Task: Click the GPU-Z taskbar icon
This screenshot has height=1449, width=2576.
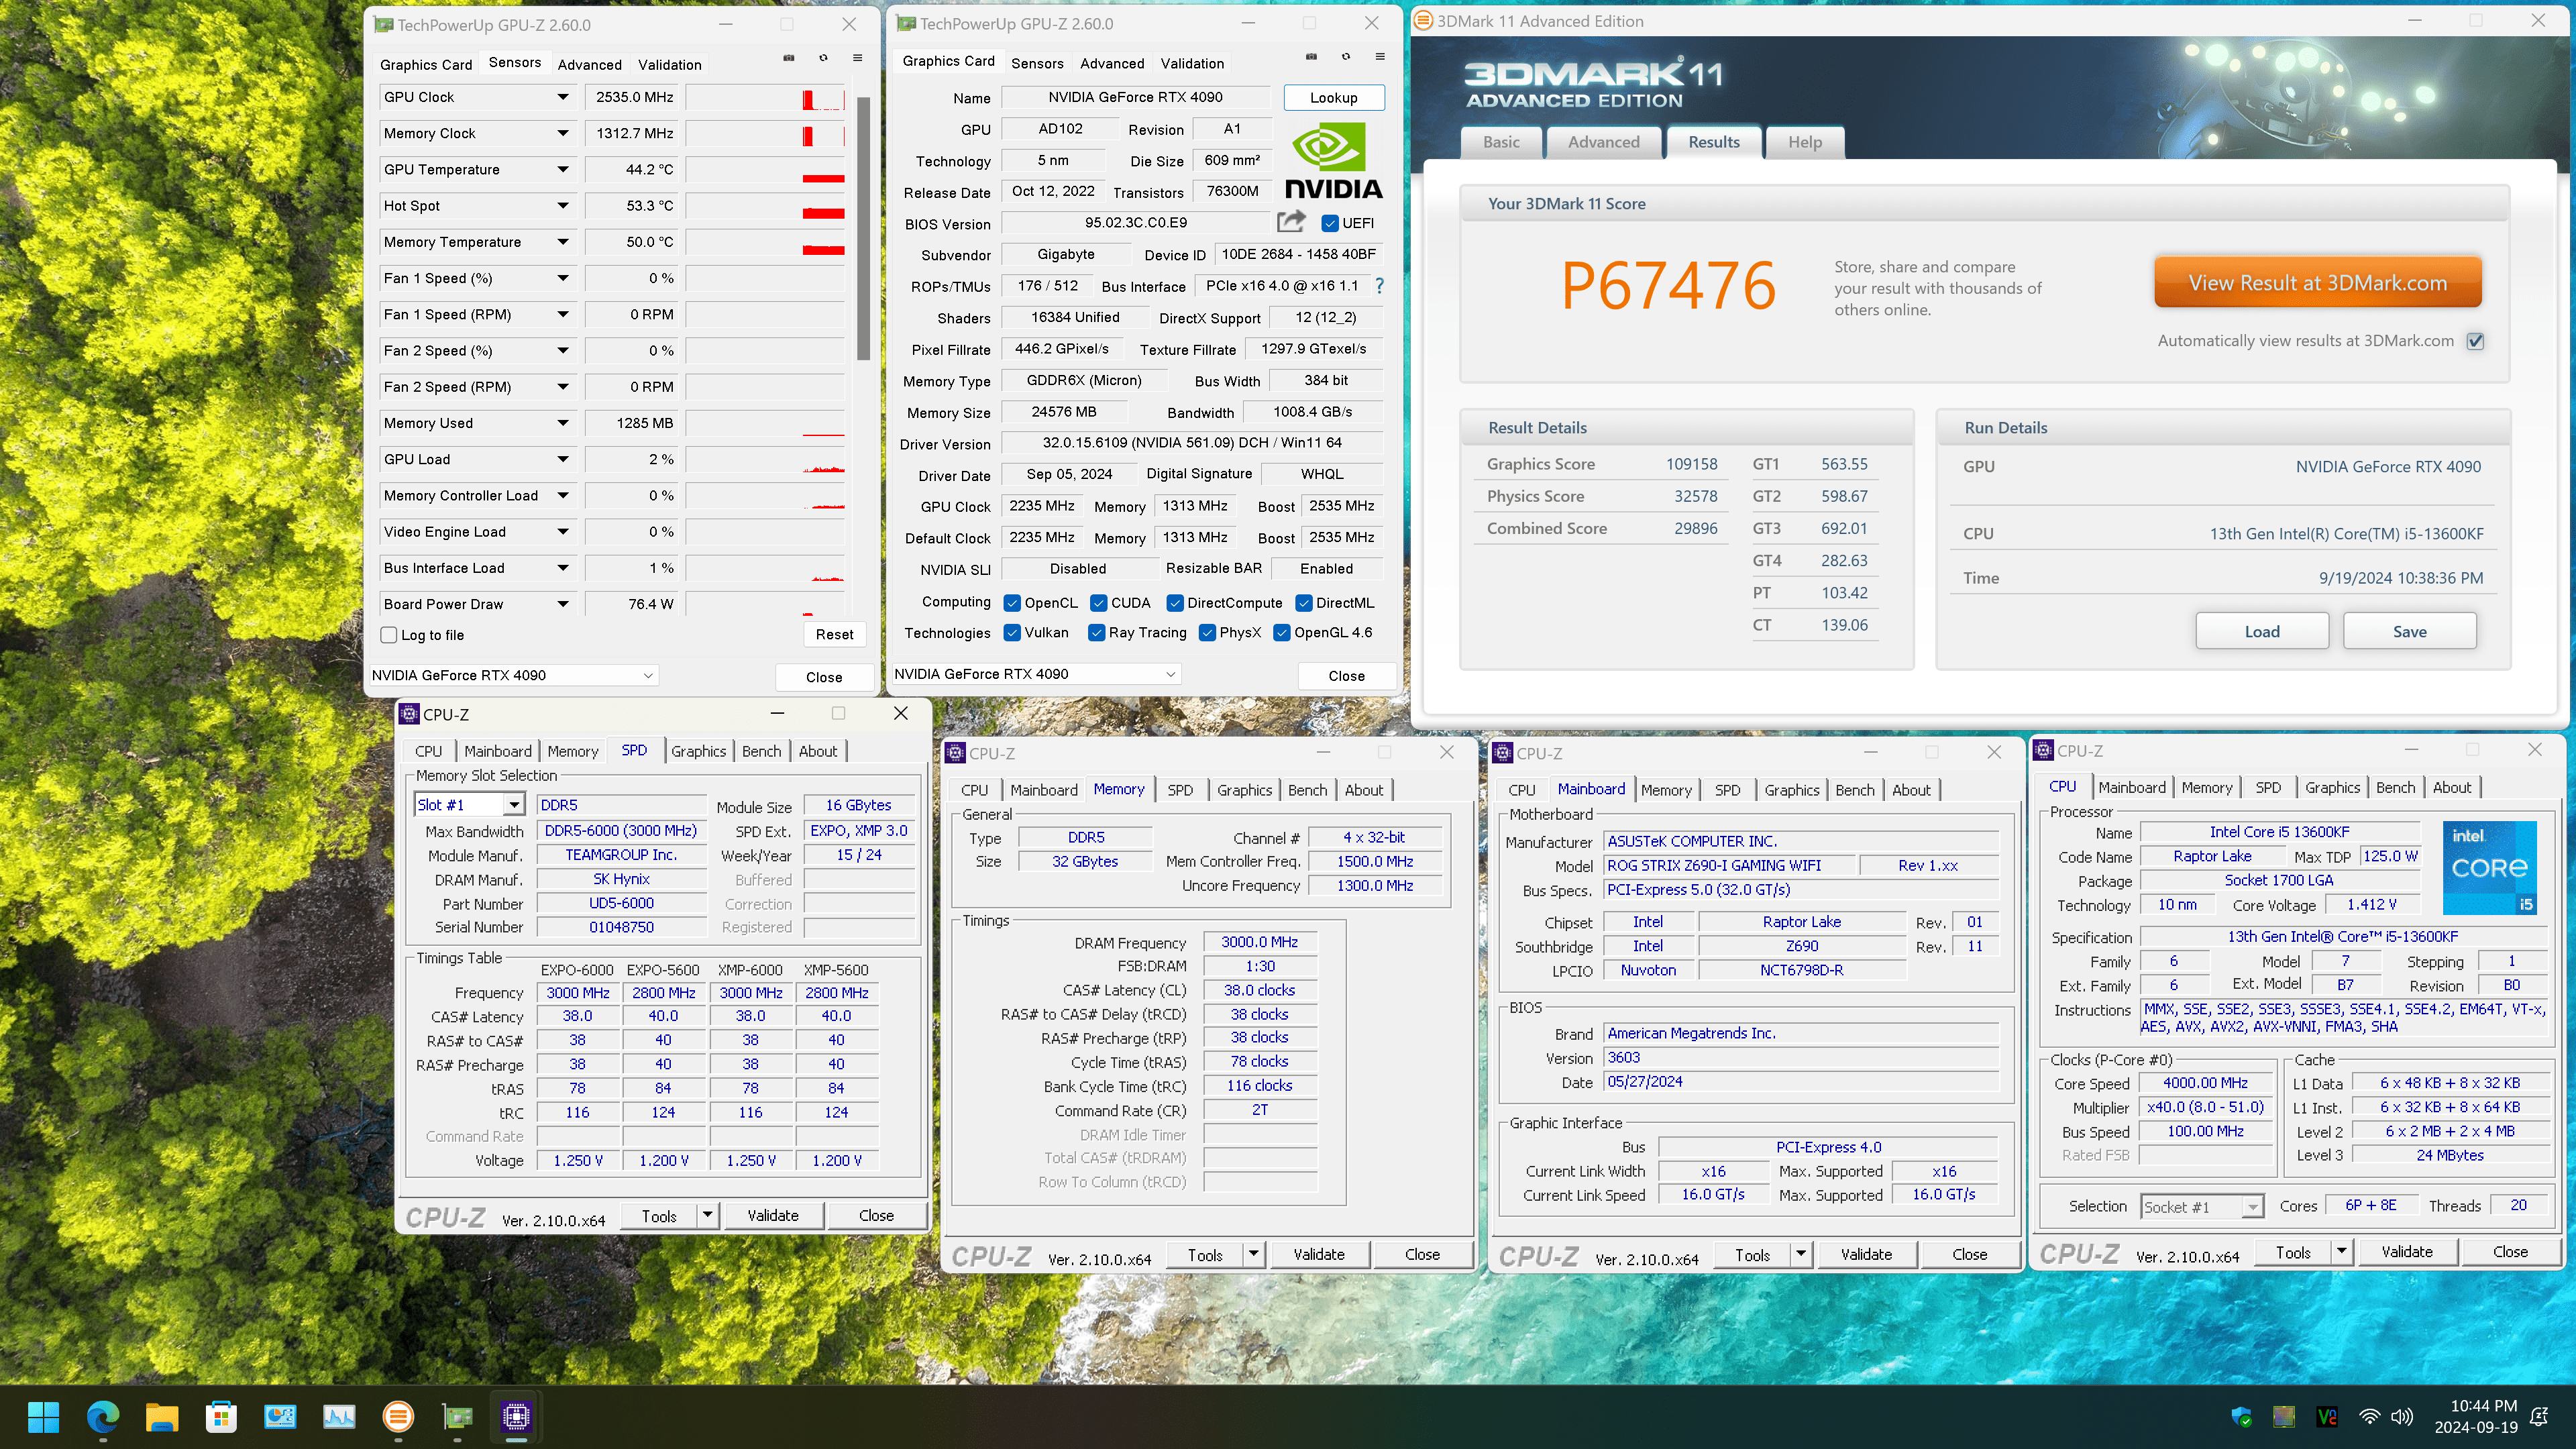Action: click(457, 1416)
